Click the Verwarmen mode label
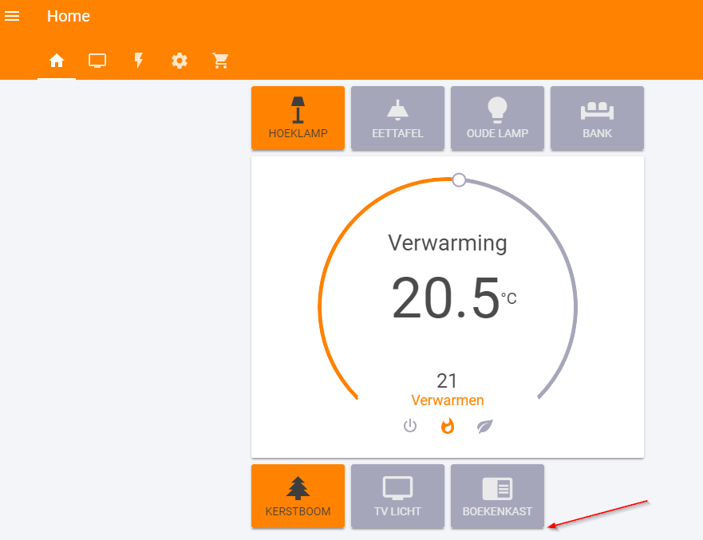The height and width of the screenshot is (540, 703). (x=448, y=400)
